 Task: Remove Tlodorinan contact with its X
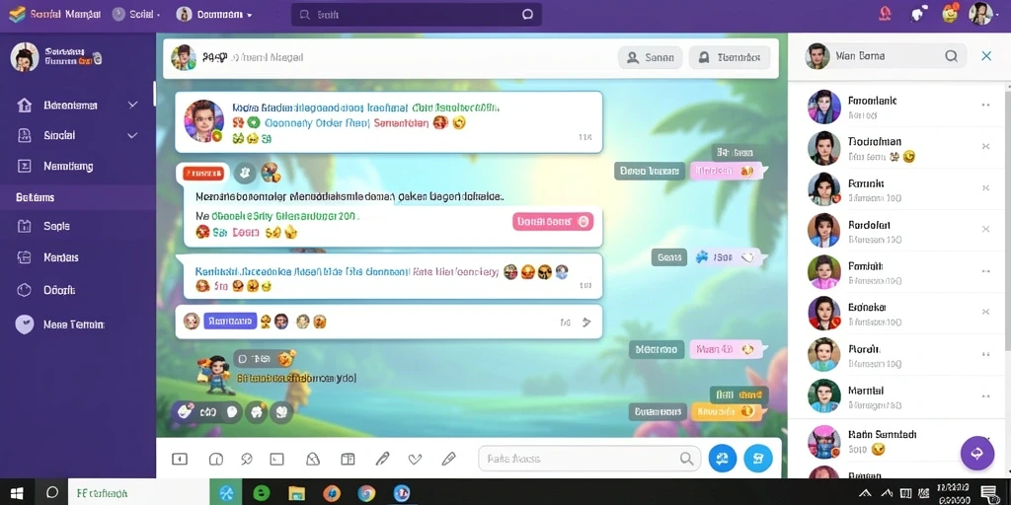coord(985,146)
